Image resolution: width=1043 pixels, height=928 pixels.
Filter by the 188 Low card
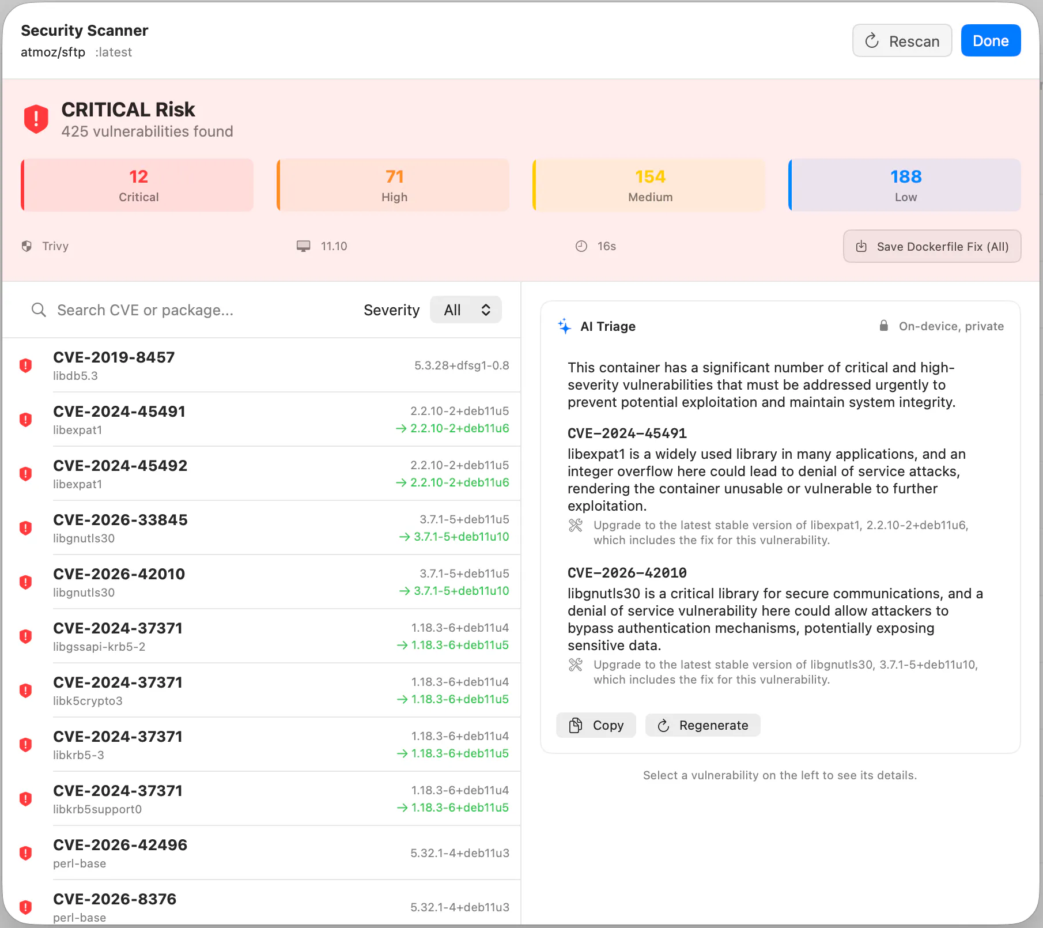(x=905, y=185)
